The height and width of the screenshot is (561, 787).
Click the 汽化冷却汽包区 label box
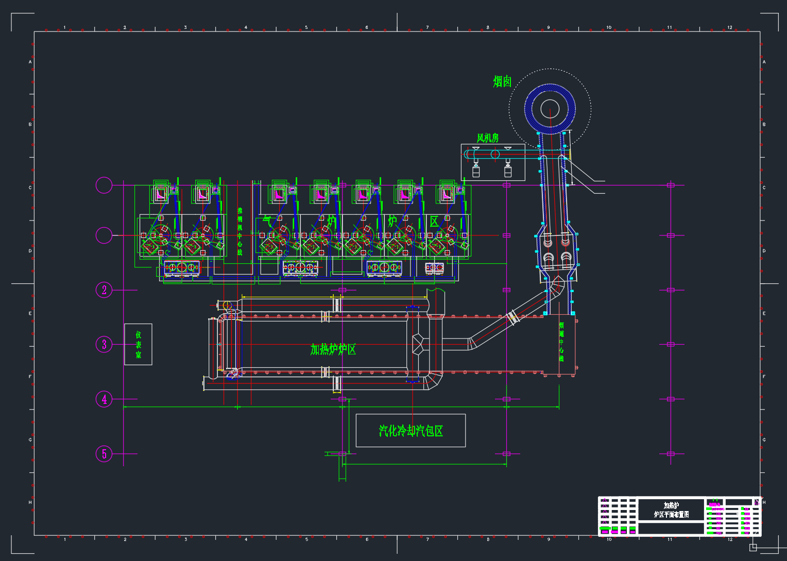pos(410,431)
